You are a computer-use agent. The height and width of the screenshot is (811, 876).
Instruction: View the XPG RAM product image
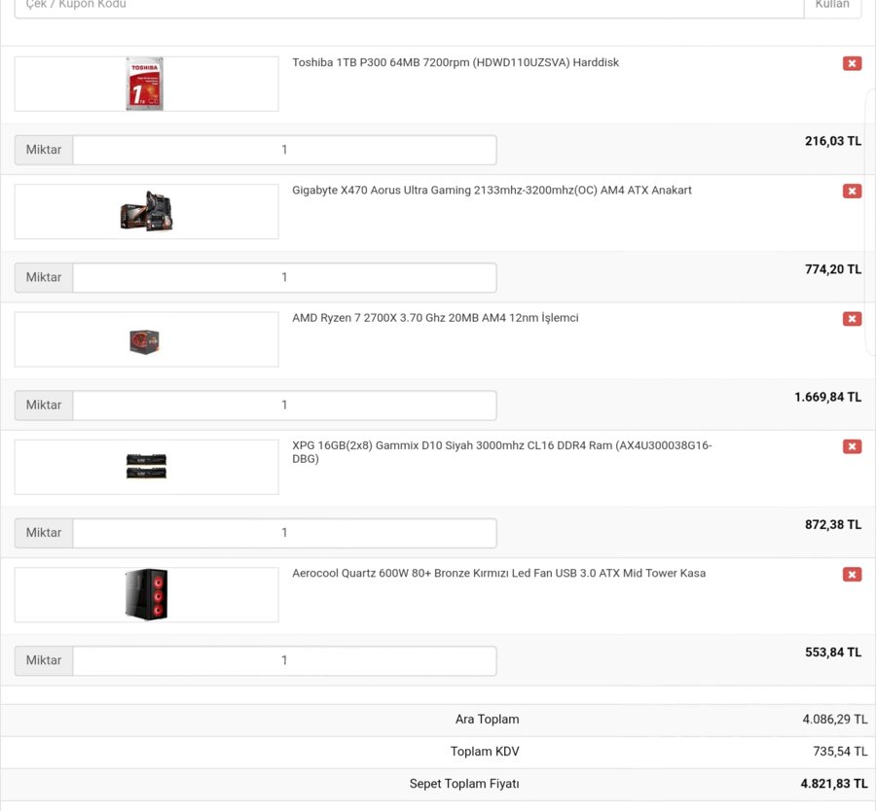(x=146, y=467)
